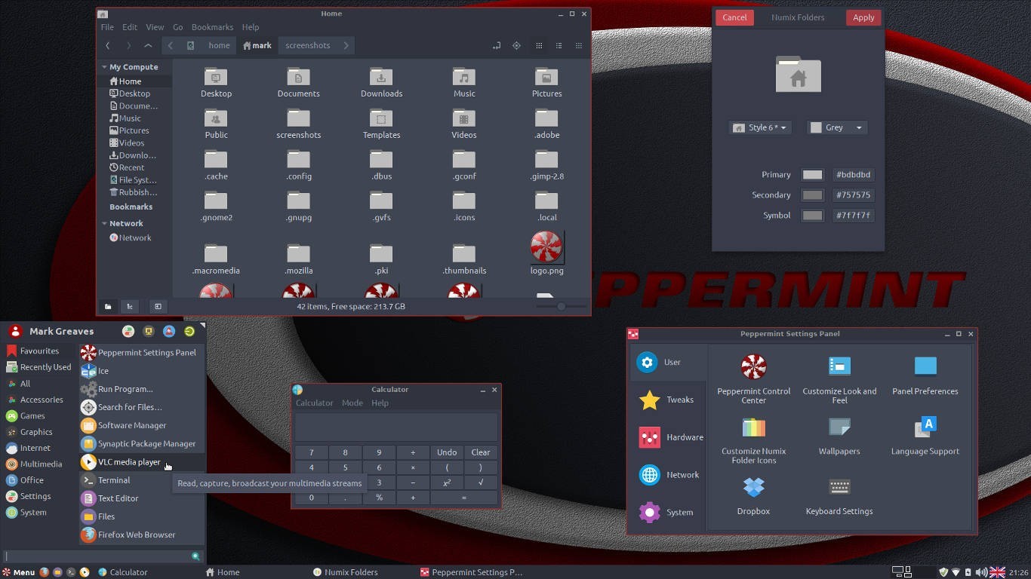Switch to the Hardware tab
The height and width of the screenshot is (579, 1031).
click(669, 437)
